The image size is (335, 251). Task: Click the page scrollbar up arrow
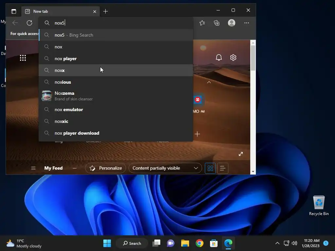[x=253, y=43]
